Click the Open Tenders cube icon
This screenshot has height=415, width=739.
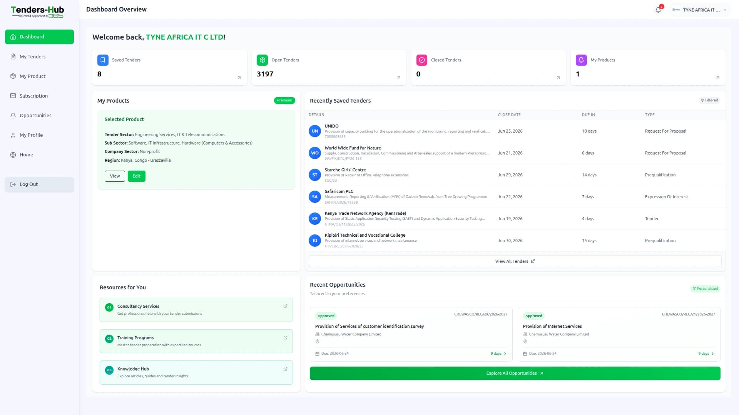pos(262,60)
